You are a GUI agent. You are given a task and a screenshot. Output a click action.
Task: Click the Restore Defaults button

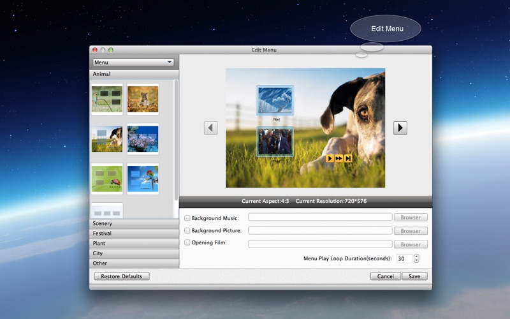coord(122,276)
